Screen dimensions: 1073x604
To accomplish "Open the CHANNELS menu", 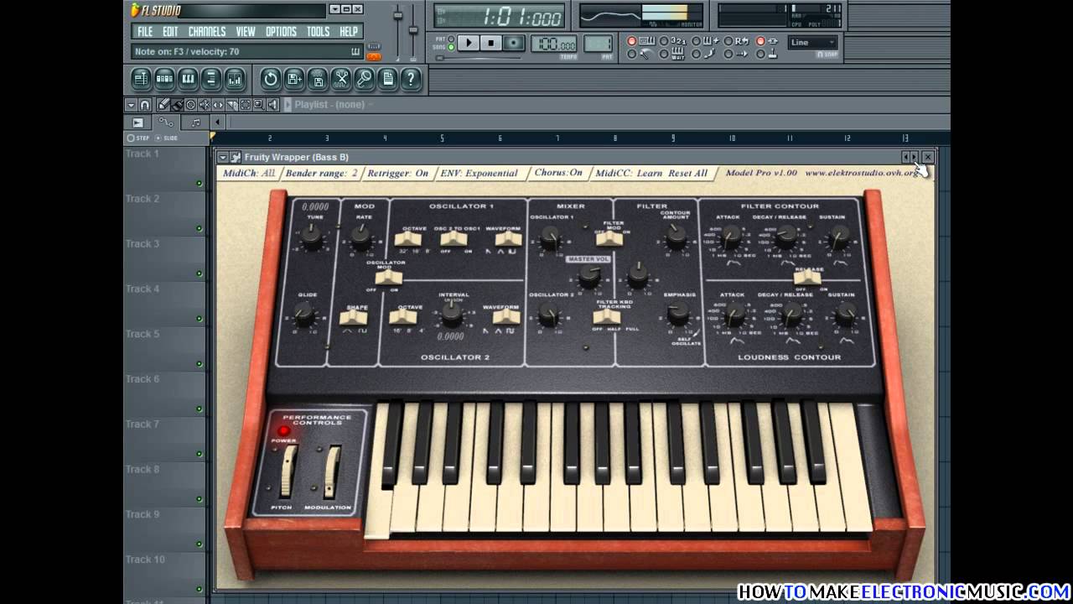I will click(x=206, y=32).
